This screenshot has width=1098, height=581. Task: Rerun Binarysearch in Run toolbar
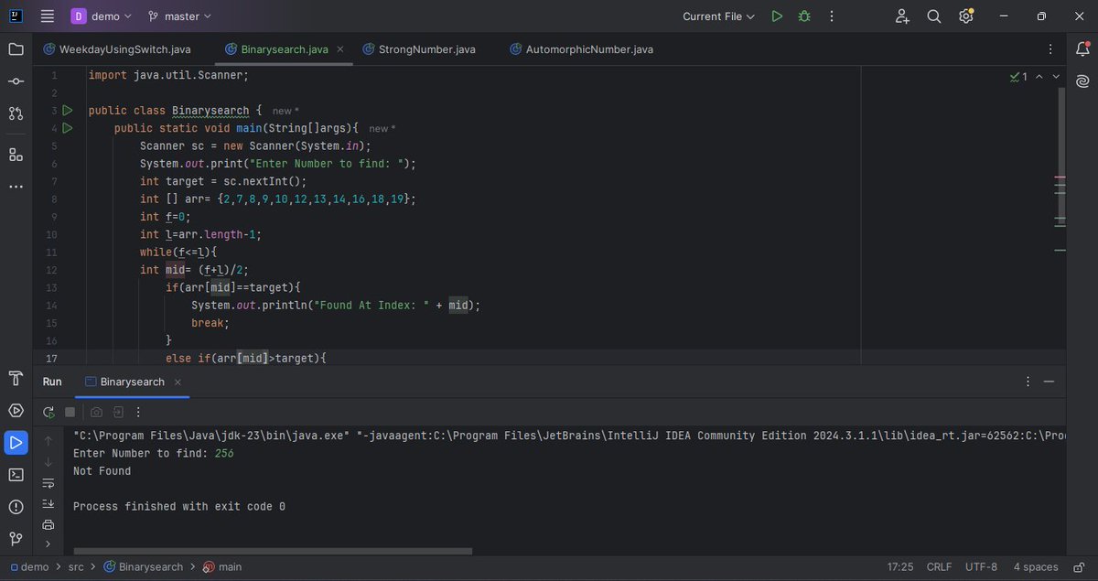coord(48,412)
